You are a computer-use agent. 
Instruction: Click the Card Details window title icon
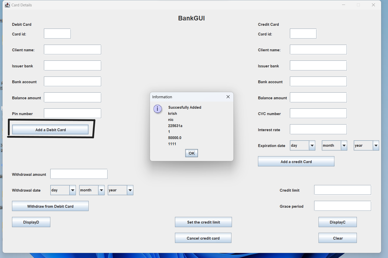(7, 5)
